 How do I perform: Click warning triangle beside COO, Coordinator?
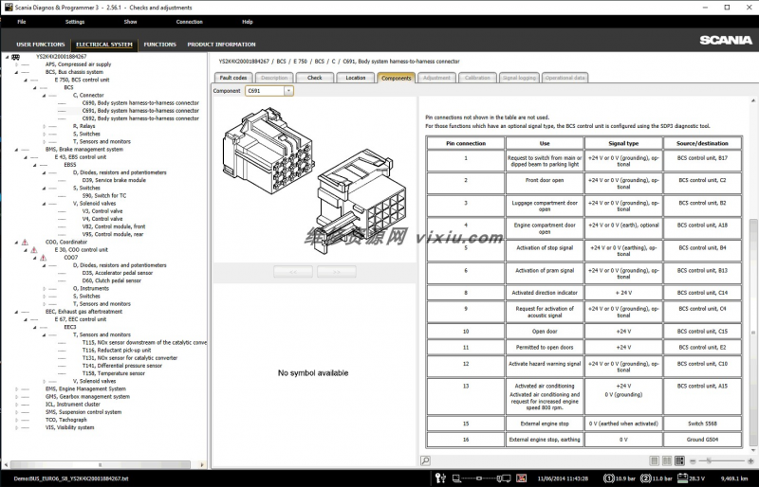click(25, 242)
